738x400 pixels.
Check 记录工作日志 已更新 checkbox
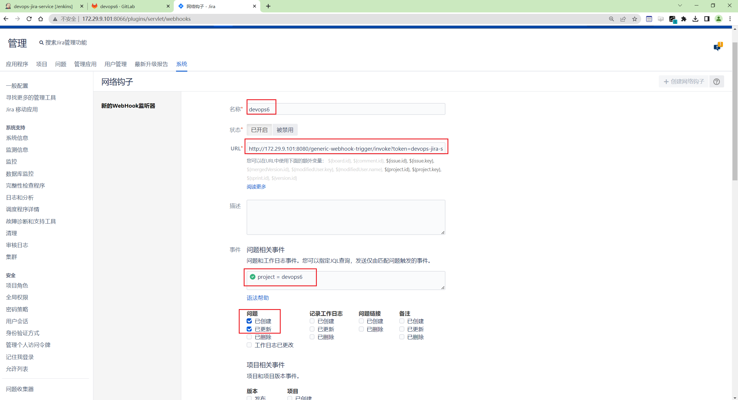point(312,329)
